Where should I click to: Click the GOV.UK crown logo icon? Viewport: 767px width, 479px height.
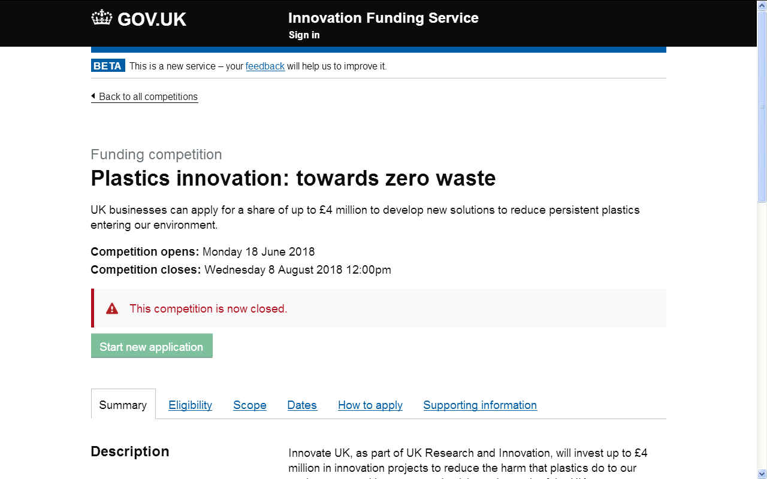pyautogui.click(x=101, y=18)
